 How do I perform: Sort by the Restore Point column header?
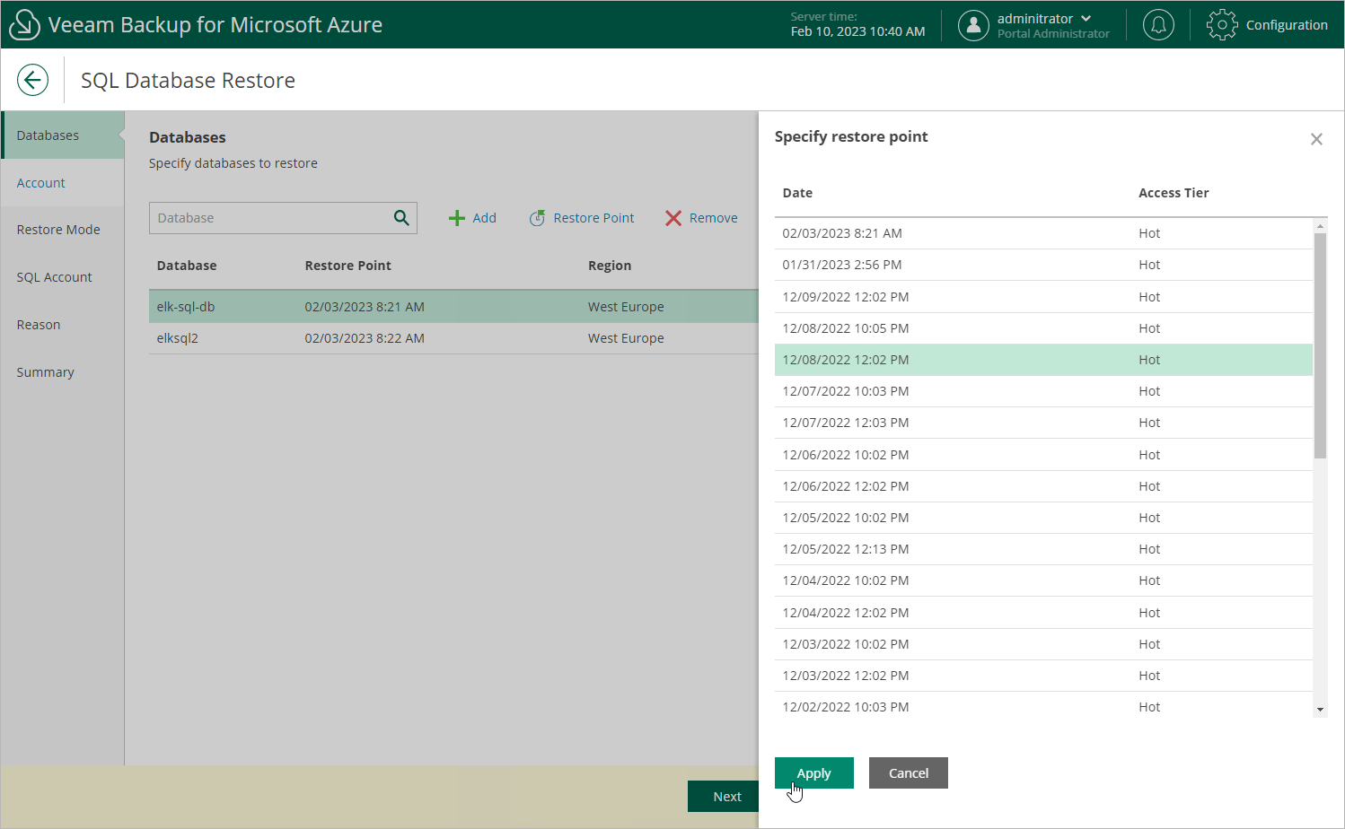[348, 266]
